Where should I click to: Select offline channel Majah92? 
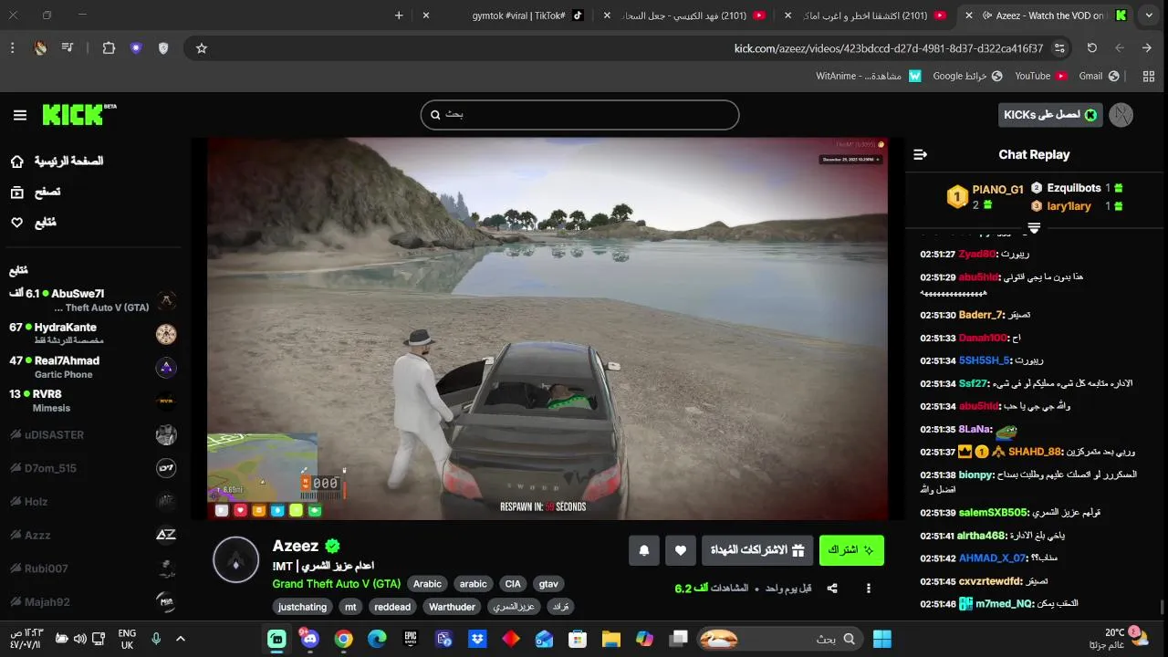[x=91, y=601]
